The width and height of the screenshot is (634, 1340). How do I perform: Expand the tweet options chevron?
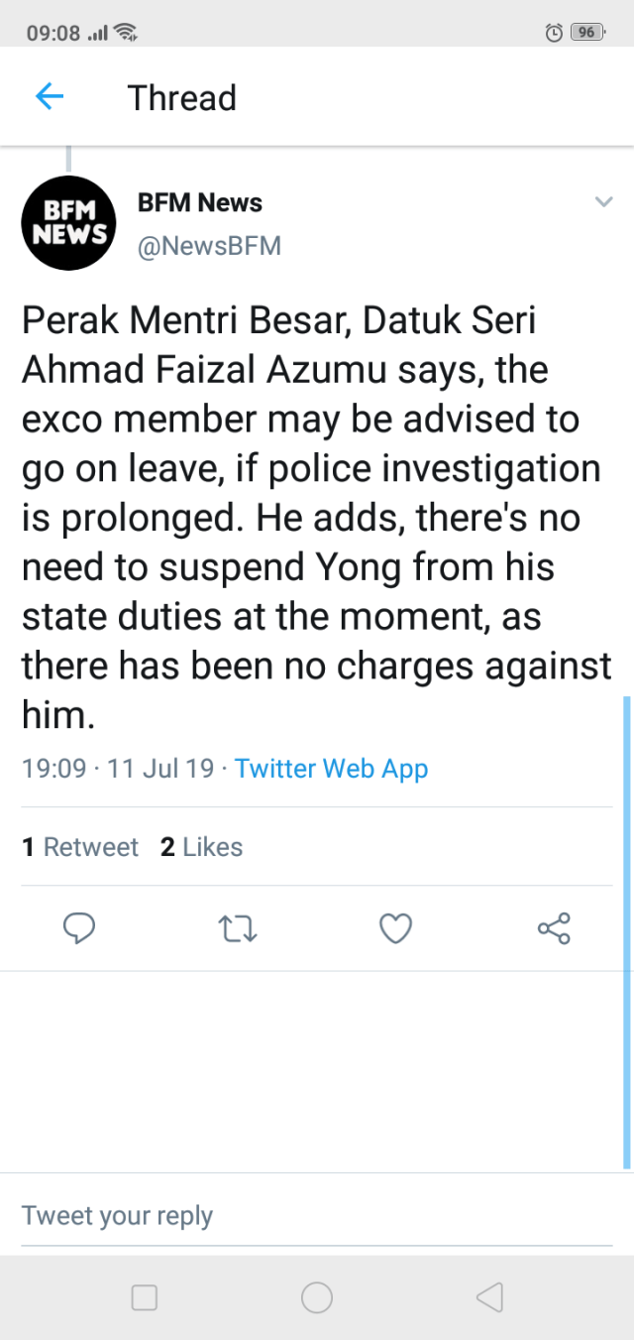(x=603, y=202)
